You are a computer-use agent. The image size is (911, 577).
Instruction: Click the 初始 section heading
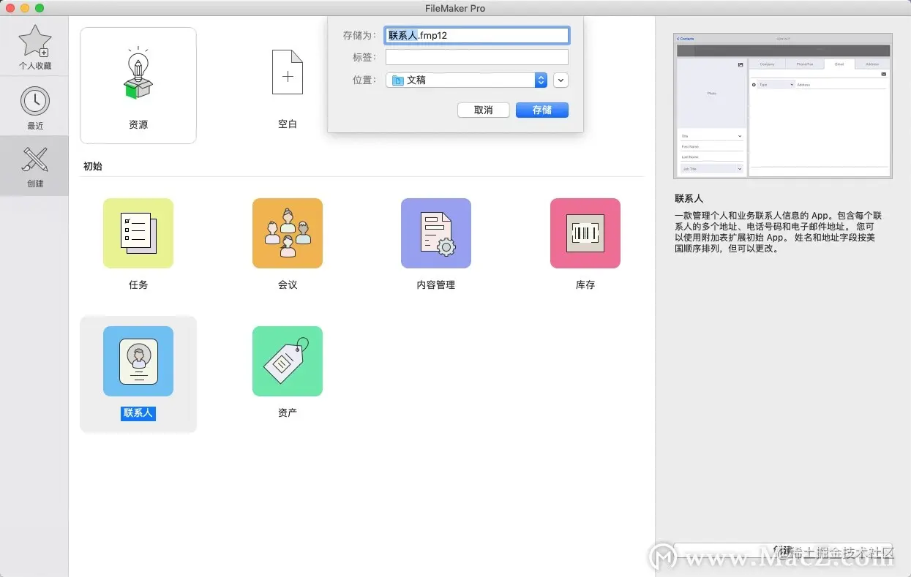coord(93,166)
